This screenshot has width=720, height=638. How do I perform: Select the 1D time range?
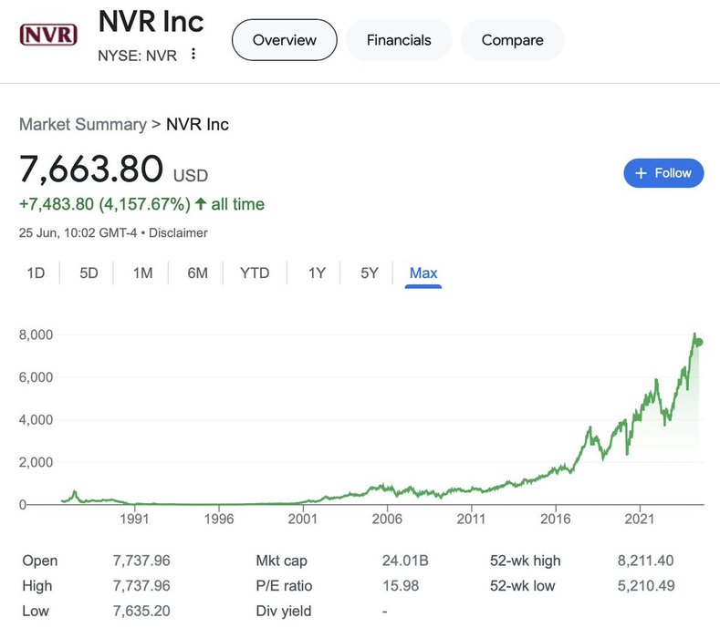click(x=36, y=273)
